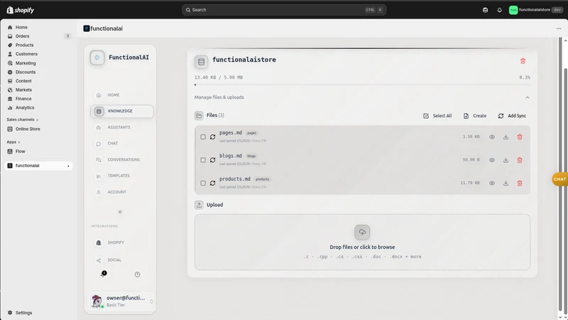Click Add Sync button
The image size is (568, 320).
512,116
